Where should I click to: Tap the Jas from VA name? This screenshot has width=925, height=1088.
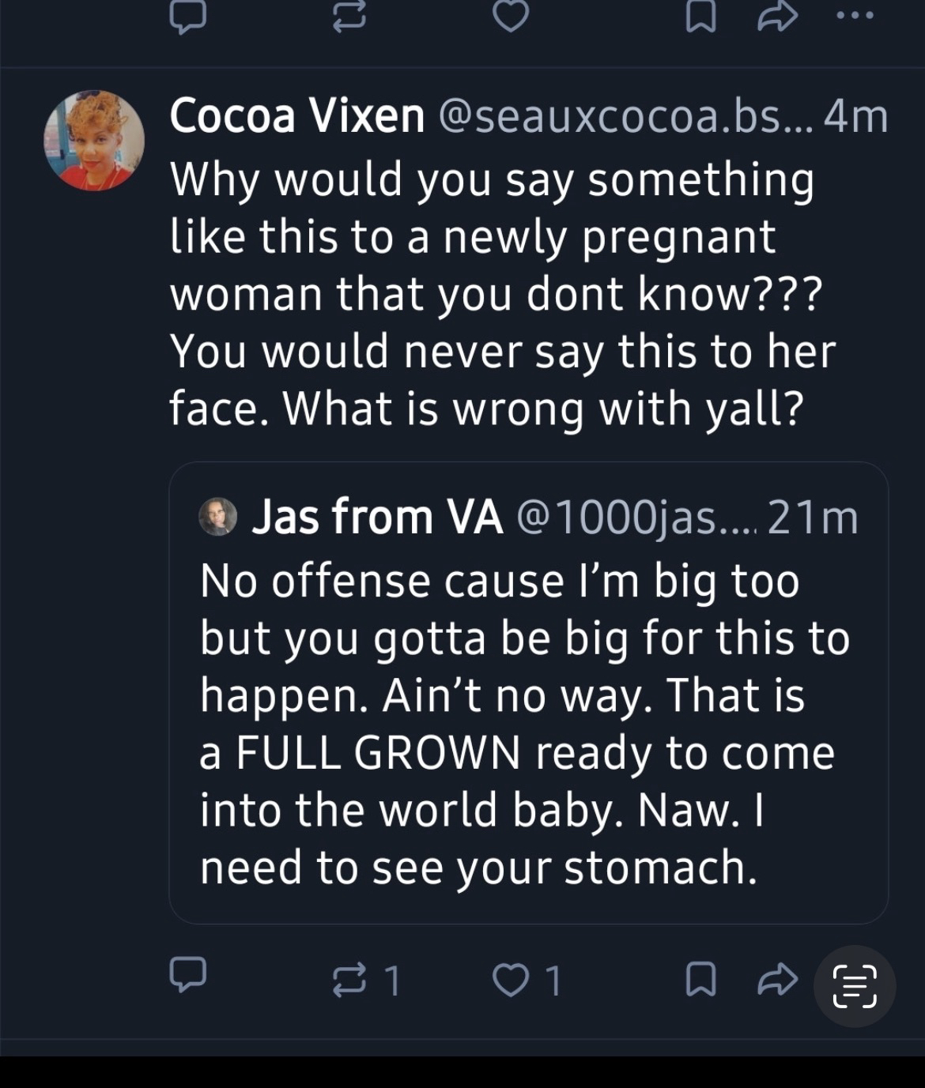click(x=377, y=518)
